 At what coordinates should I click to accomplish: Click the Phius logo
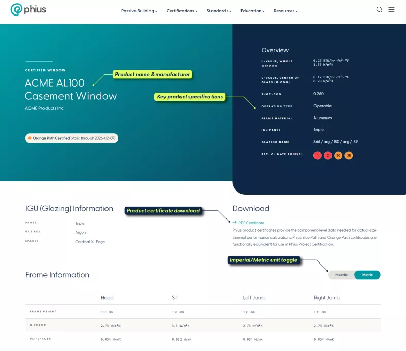pyautogui.click(x=28, y=9)
